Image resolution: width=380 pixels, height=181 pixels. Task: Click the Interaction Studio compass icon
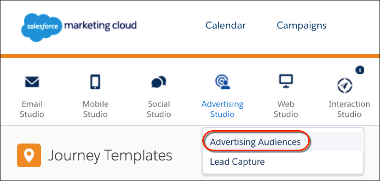coord(345,86)
